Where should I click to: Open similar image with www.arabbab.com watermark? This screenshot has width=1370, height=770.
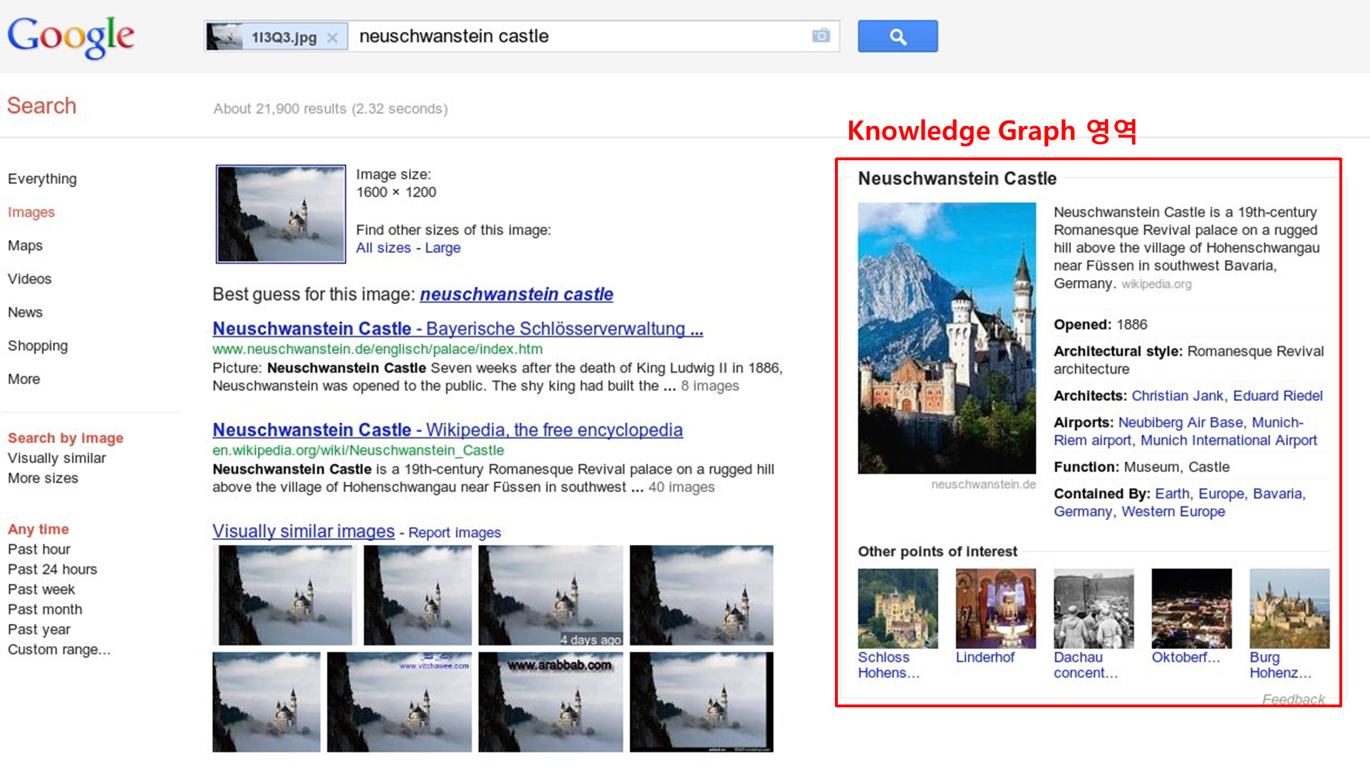pos(550,702)
